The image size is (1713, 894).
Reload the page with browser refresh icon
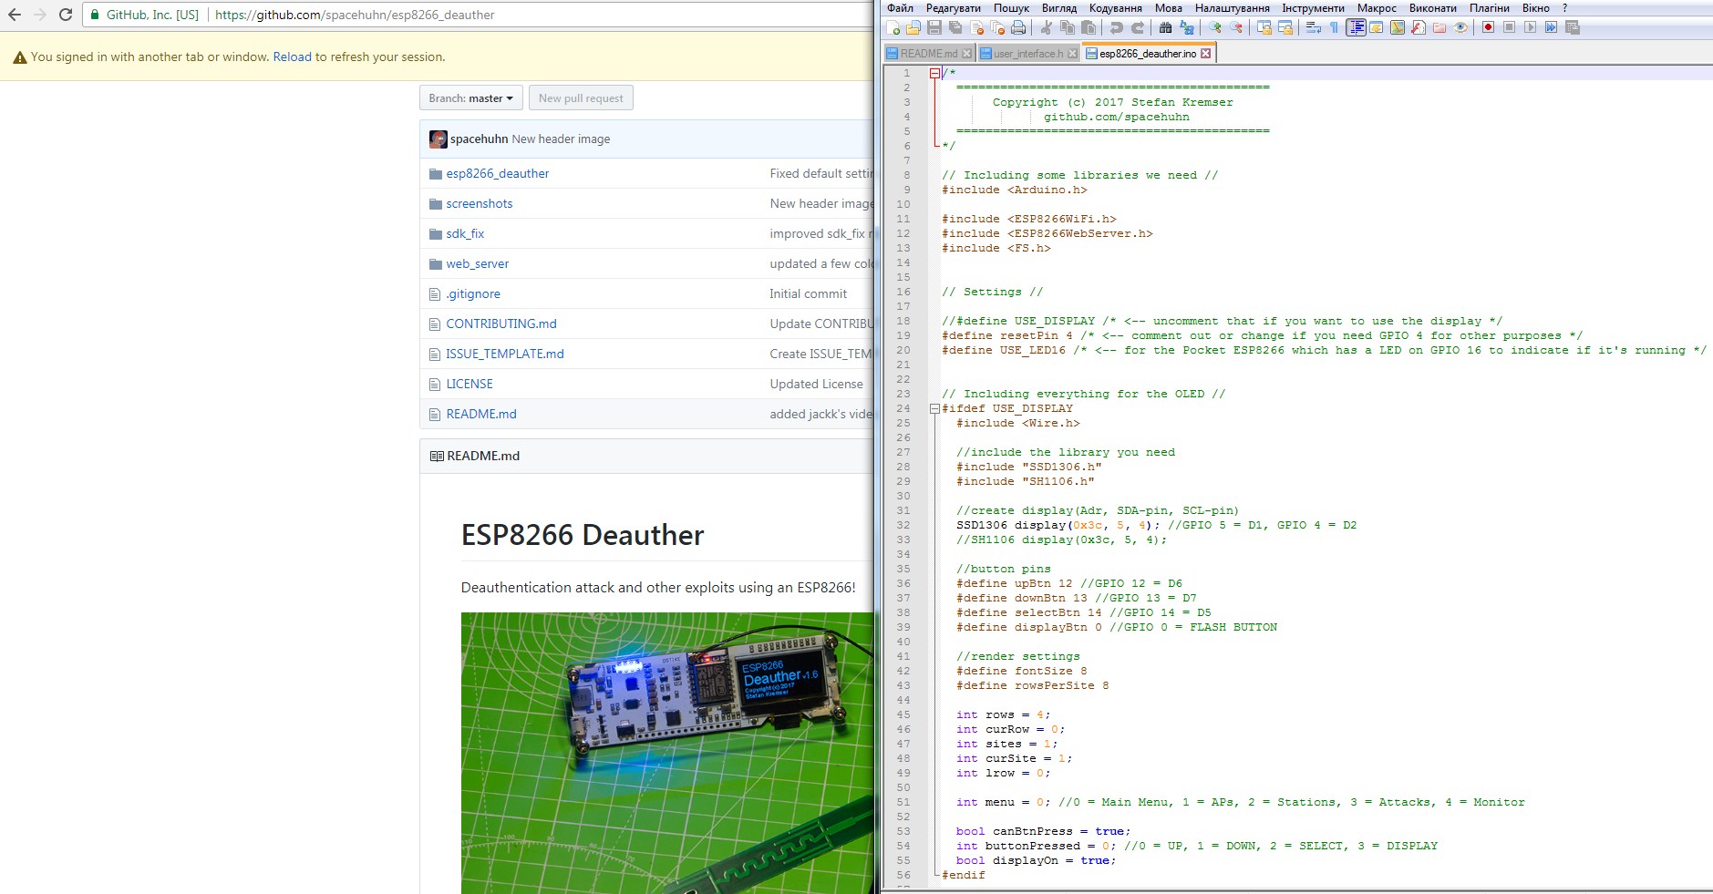tap(66, 15)
